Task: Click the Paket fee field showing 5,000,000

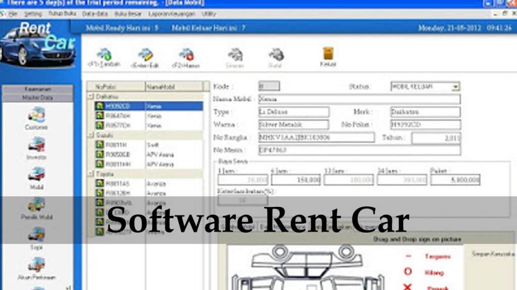Action: coord(455,180)
